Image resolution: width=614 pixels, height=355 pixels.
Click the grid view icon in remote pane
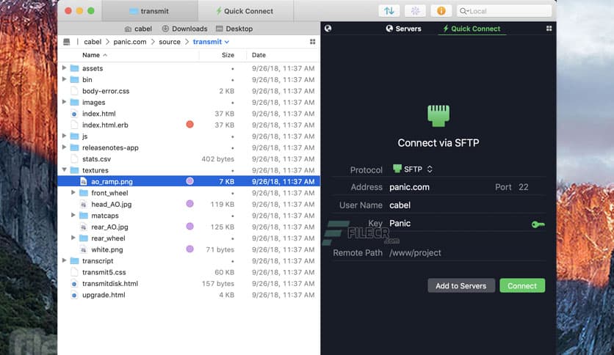pos(549,29)
